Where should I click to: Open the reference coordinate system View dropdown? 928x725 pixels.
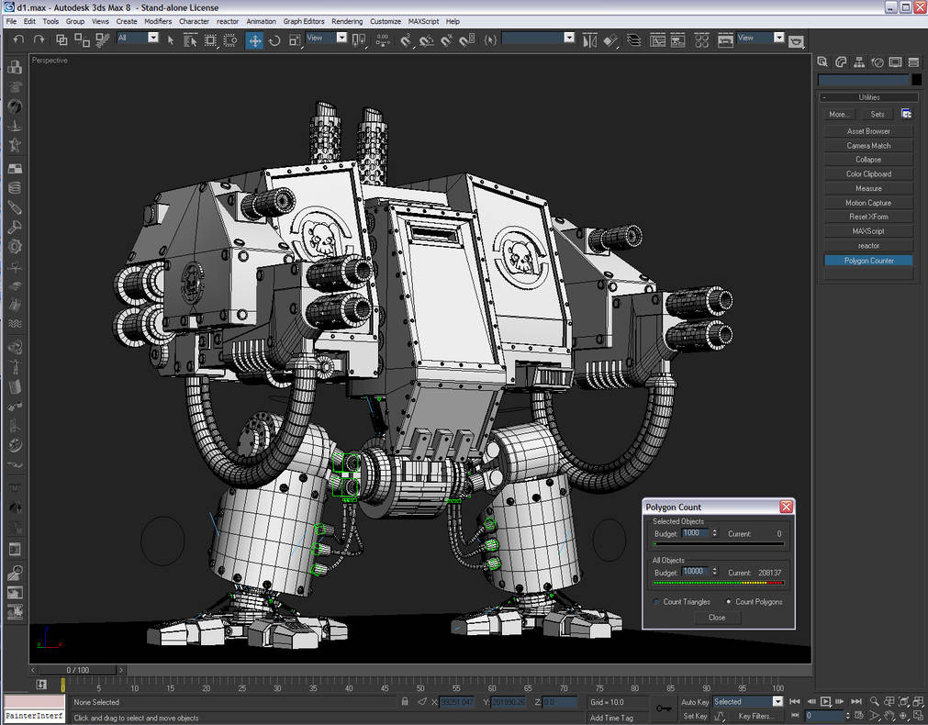(x=341, y=38)
